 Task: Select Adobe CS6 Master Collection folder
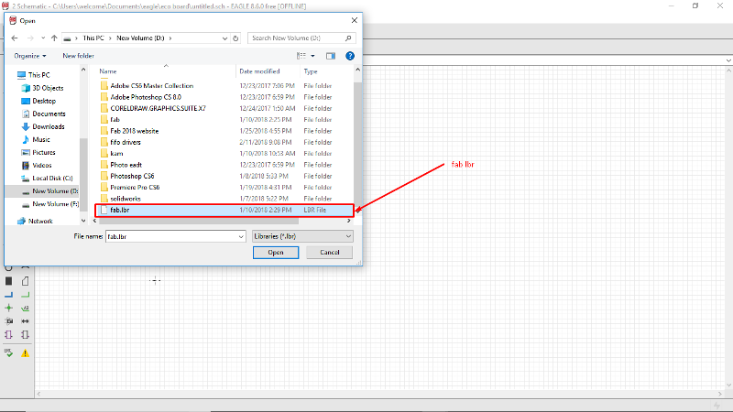coord(152,85)
